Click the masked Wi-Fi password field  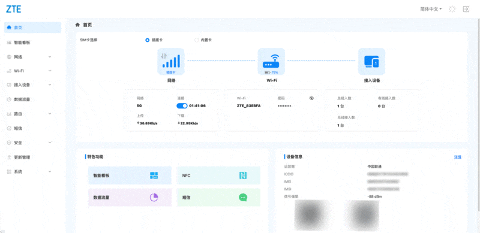pos(284,106)
